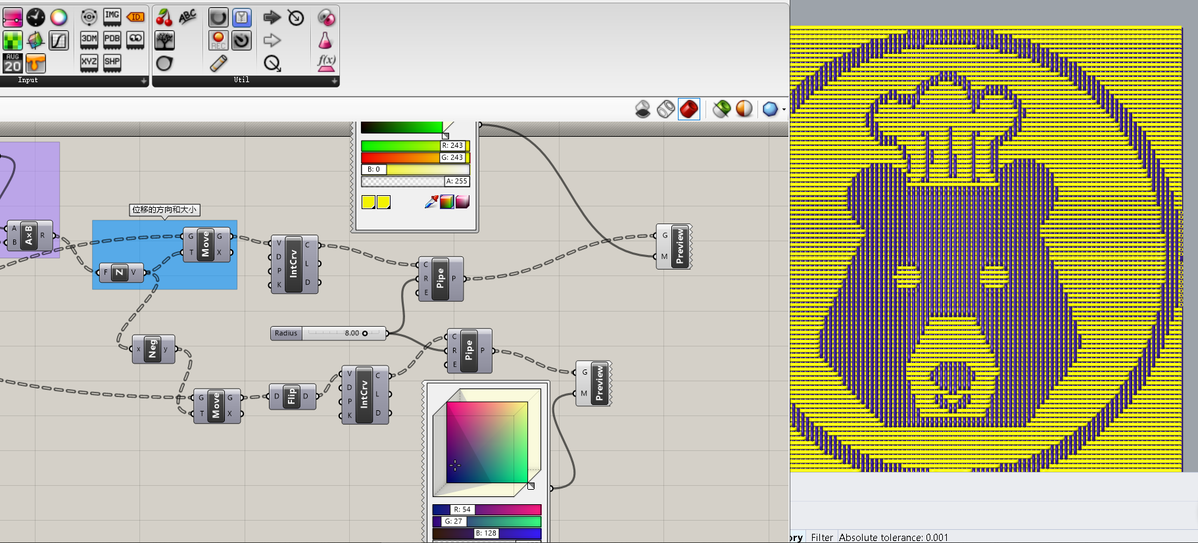Select the pink Number Slider input icon
The height and width of the screenshot is (543, 1198).
(x=12, y=17)
